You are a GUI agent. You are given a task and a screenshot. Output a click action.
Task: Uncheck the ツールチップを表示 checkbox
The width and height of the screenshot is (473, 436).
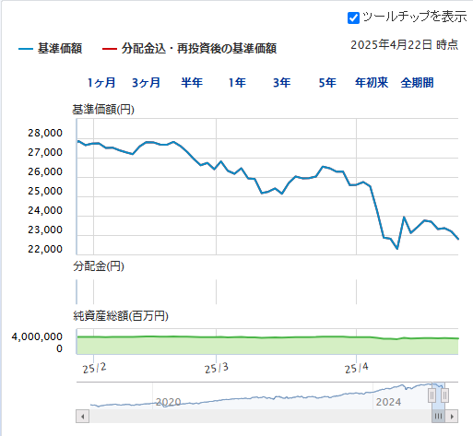[x=353, y=18]
